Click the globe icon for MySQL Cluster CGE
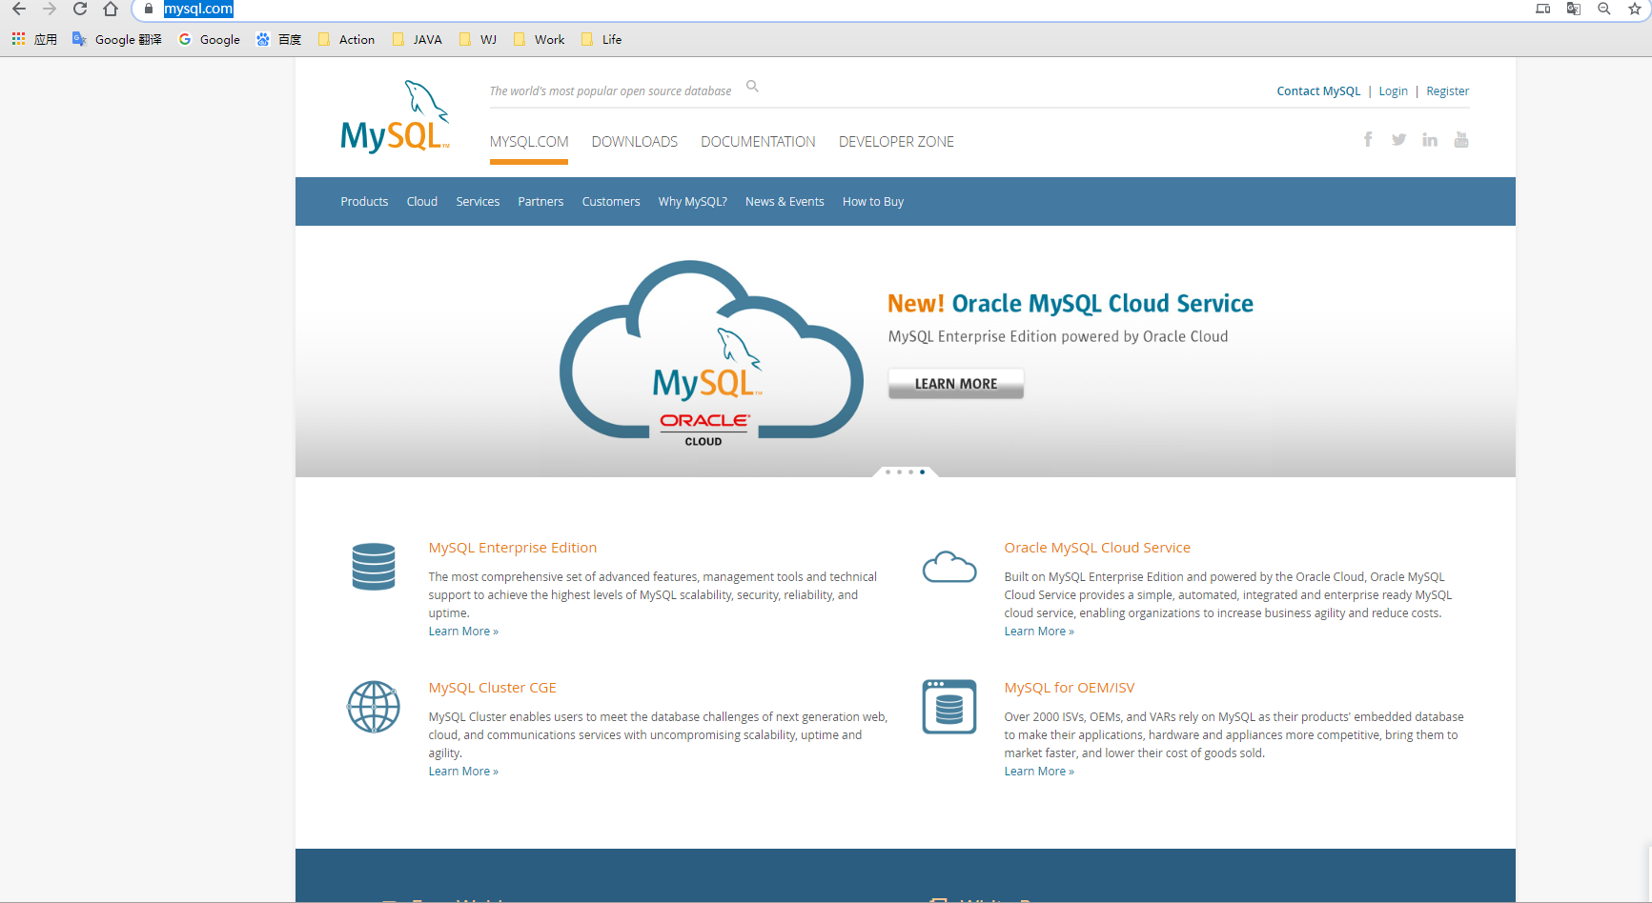The height and width of the screenshot is (903, 1652). pyautogui.click(x=374, y=707)
